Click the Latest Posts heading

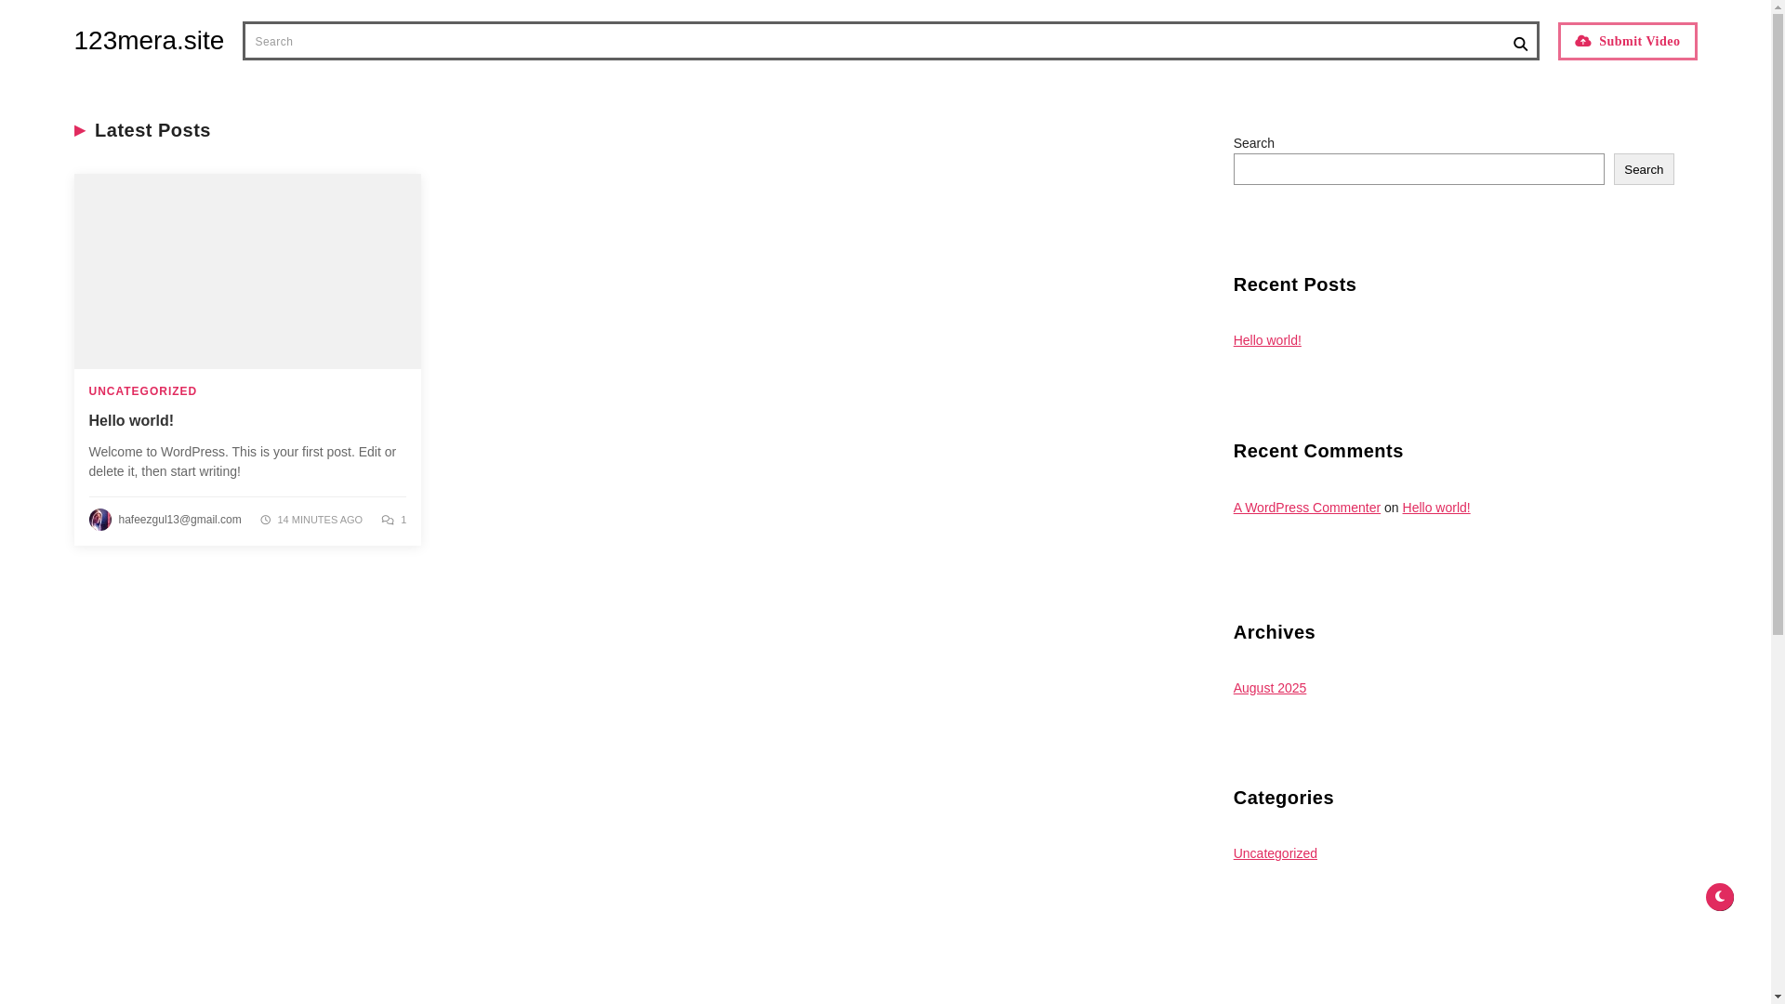152,130
